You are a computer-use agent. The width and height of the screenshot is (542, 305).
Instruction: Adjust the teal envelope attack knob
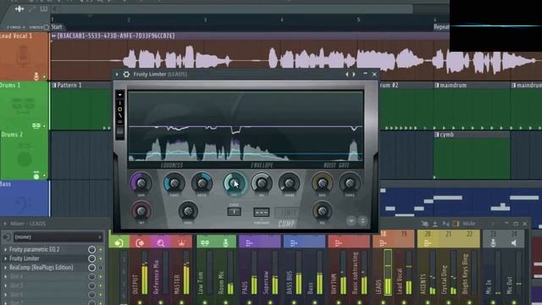[234, 183]
